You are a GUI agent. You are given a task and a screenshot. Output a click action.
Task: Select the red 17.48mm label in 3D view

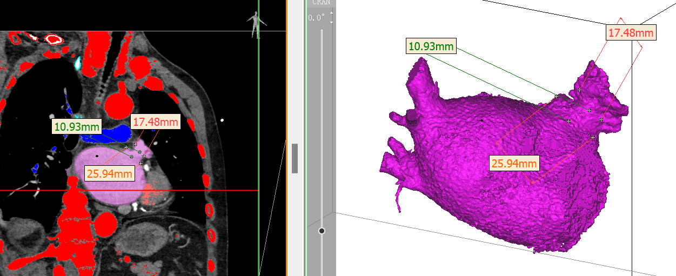pyautogui.click(x=631, y=33)
